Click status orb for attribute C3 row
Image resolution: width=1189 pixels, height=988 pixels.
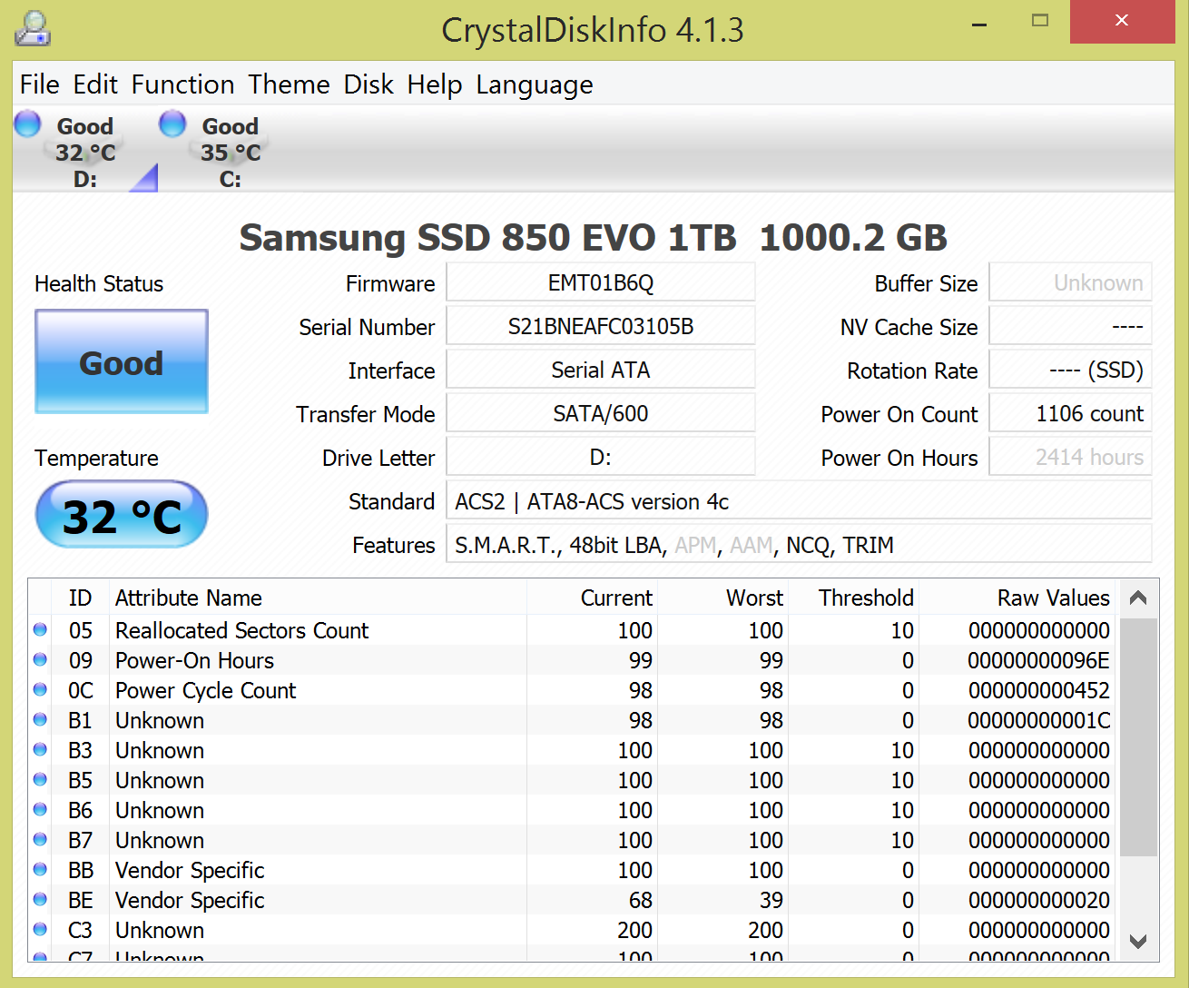point(40,929)
